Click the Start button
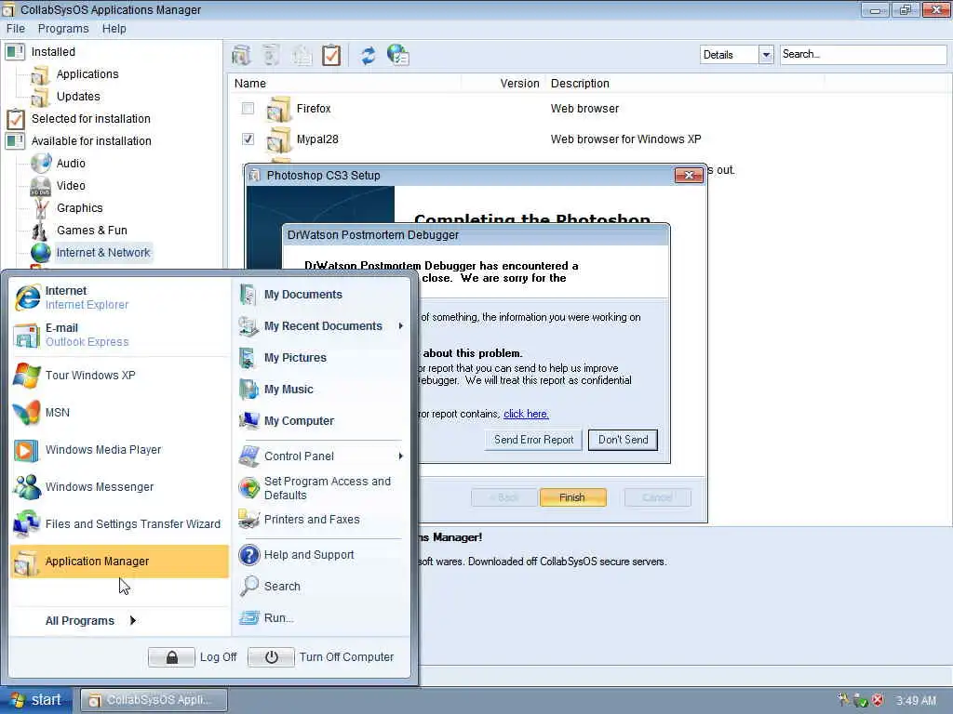Screen dimensions: 953x714 [36, 700]
